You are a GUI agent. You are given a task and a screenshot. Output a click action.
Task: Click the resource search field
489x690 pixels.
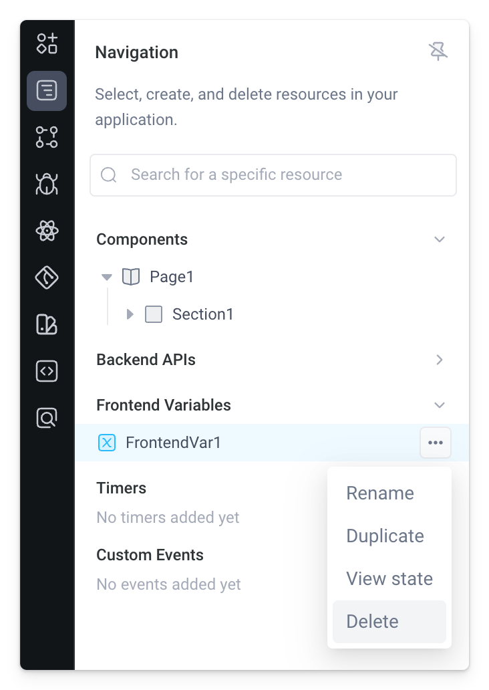point(273,175)
